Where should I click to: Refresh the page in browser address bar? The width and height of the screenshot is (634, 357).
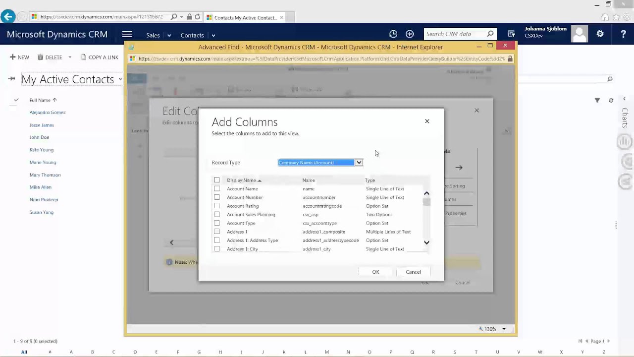tap(198, 17)
